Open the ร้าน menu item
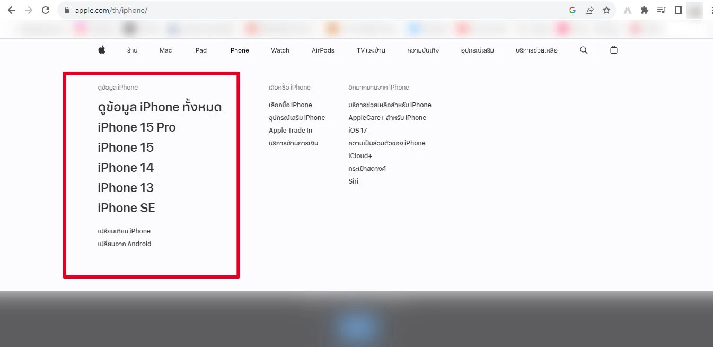Viewport: 713px width, 347px height. coord(133,50)
